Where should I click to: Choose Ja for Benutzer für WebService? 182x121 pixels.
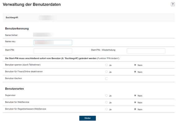point(106,102)
